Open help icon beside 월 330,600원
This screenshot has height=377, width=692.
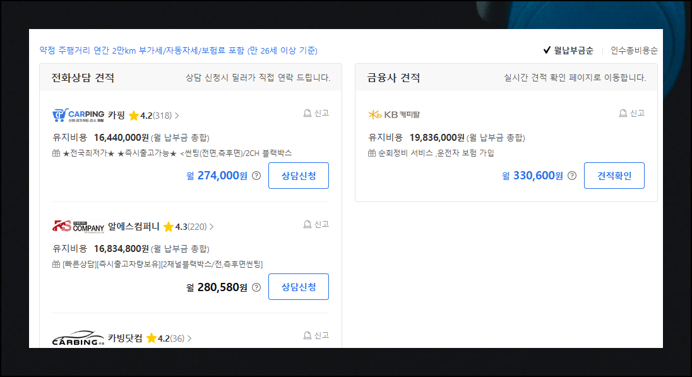(572, 176)
